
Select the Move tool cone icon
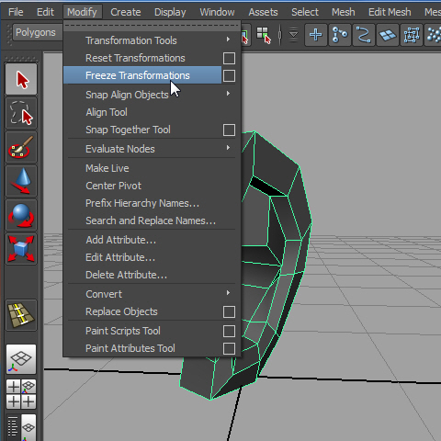[21, 181]
